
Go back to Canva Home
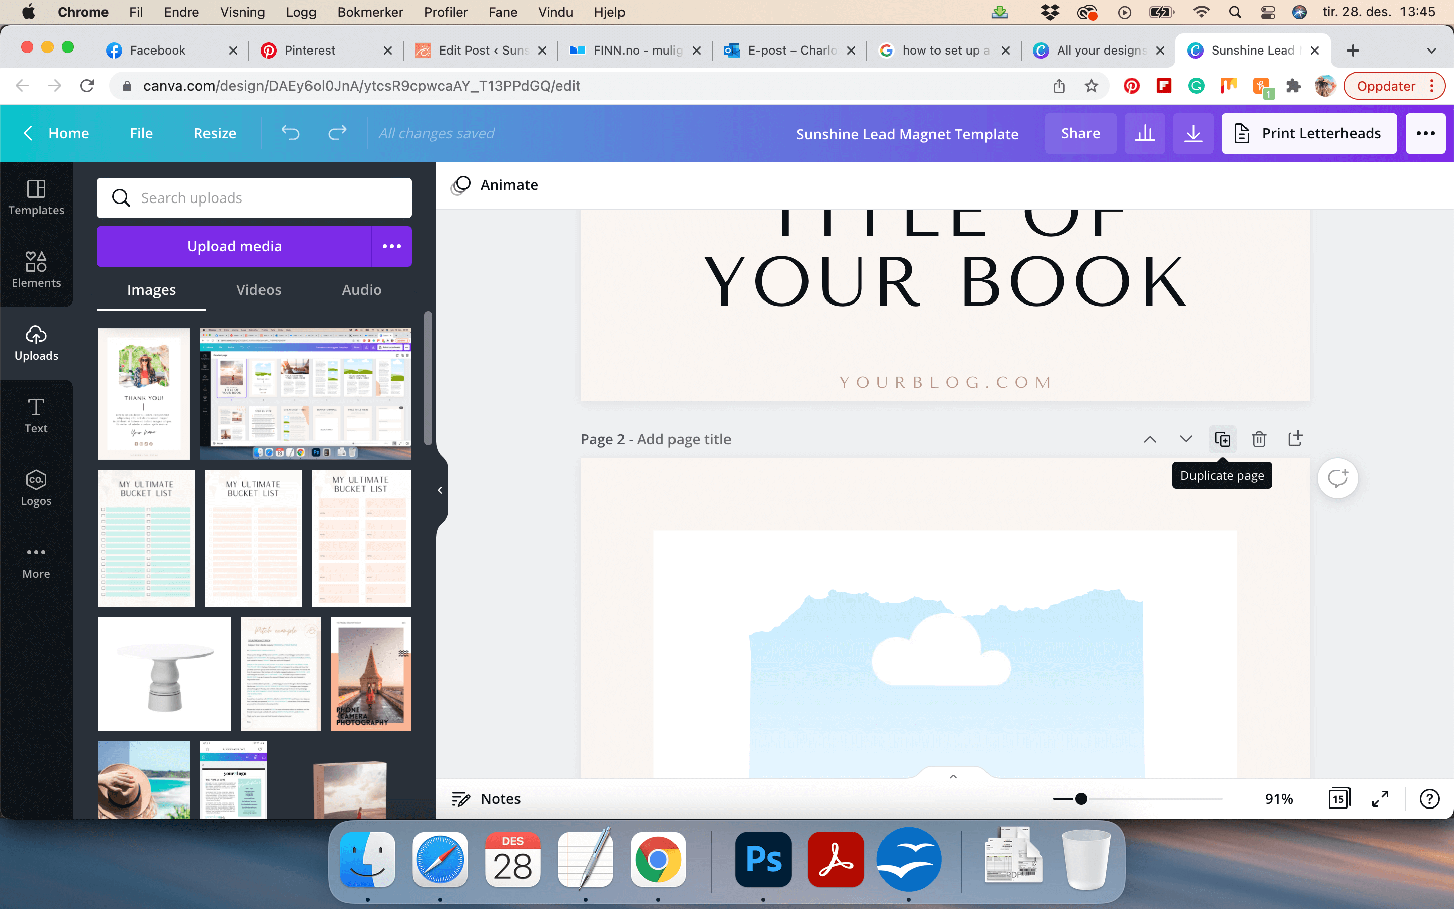[x=56, y=133]
